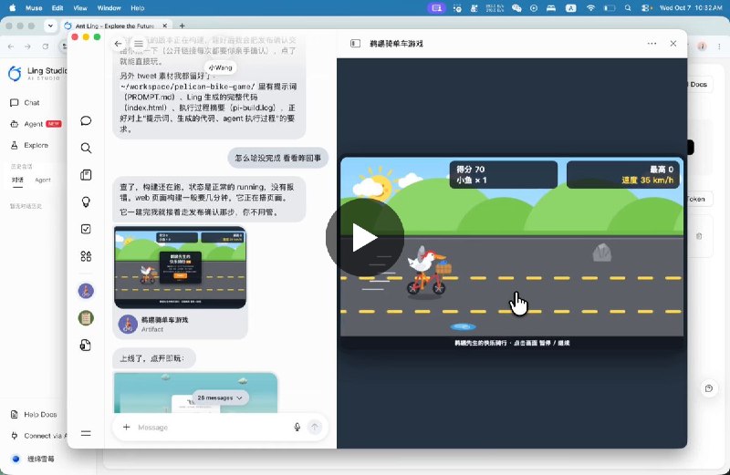Close the Ant Ling browser tab
Viewport: 730px width, 475px height.
(x=164, y=26)
